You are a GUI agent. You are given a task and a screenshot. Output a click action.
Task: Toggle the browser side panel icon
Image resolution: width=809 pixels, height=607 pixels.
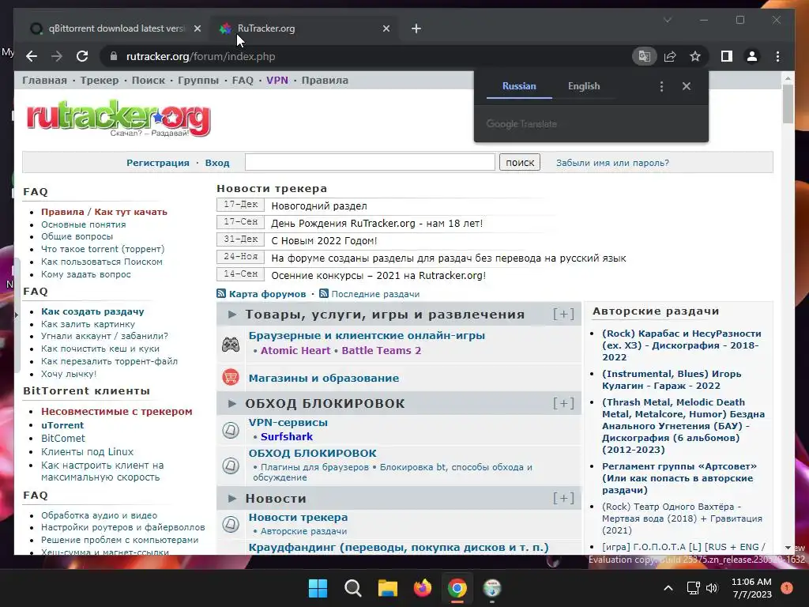click(727, 56)
